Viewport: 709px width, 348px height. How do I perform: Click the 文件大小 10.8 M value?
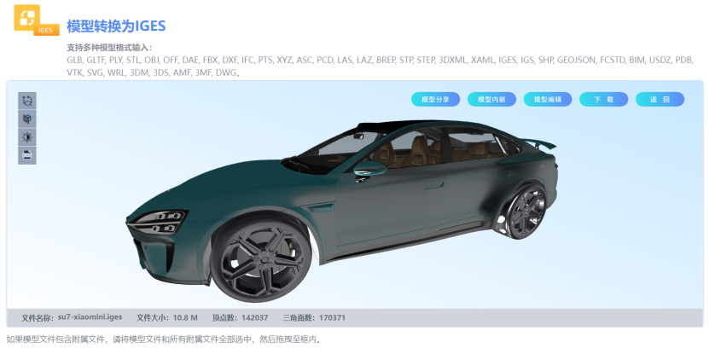click(x=185, y=317)
